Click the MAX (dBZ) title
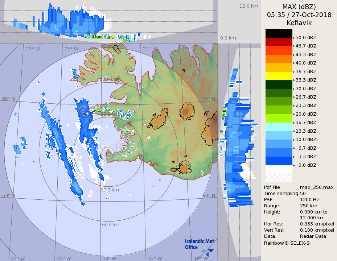This screenshot has height=261, width=337. pyautogui.click(x=299, y=7)
